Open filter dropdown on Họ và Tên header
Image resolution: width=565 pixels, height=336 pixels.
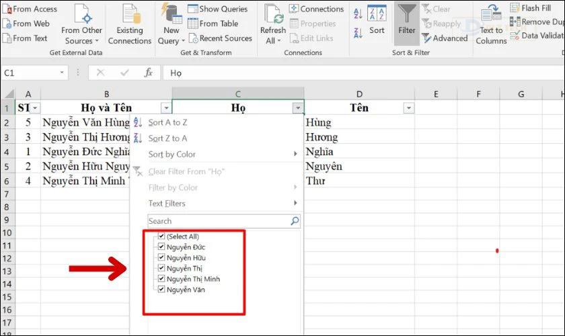(x=166, y=108)
